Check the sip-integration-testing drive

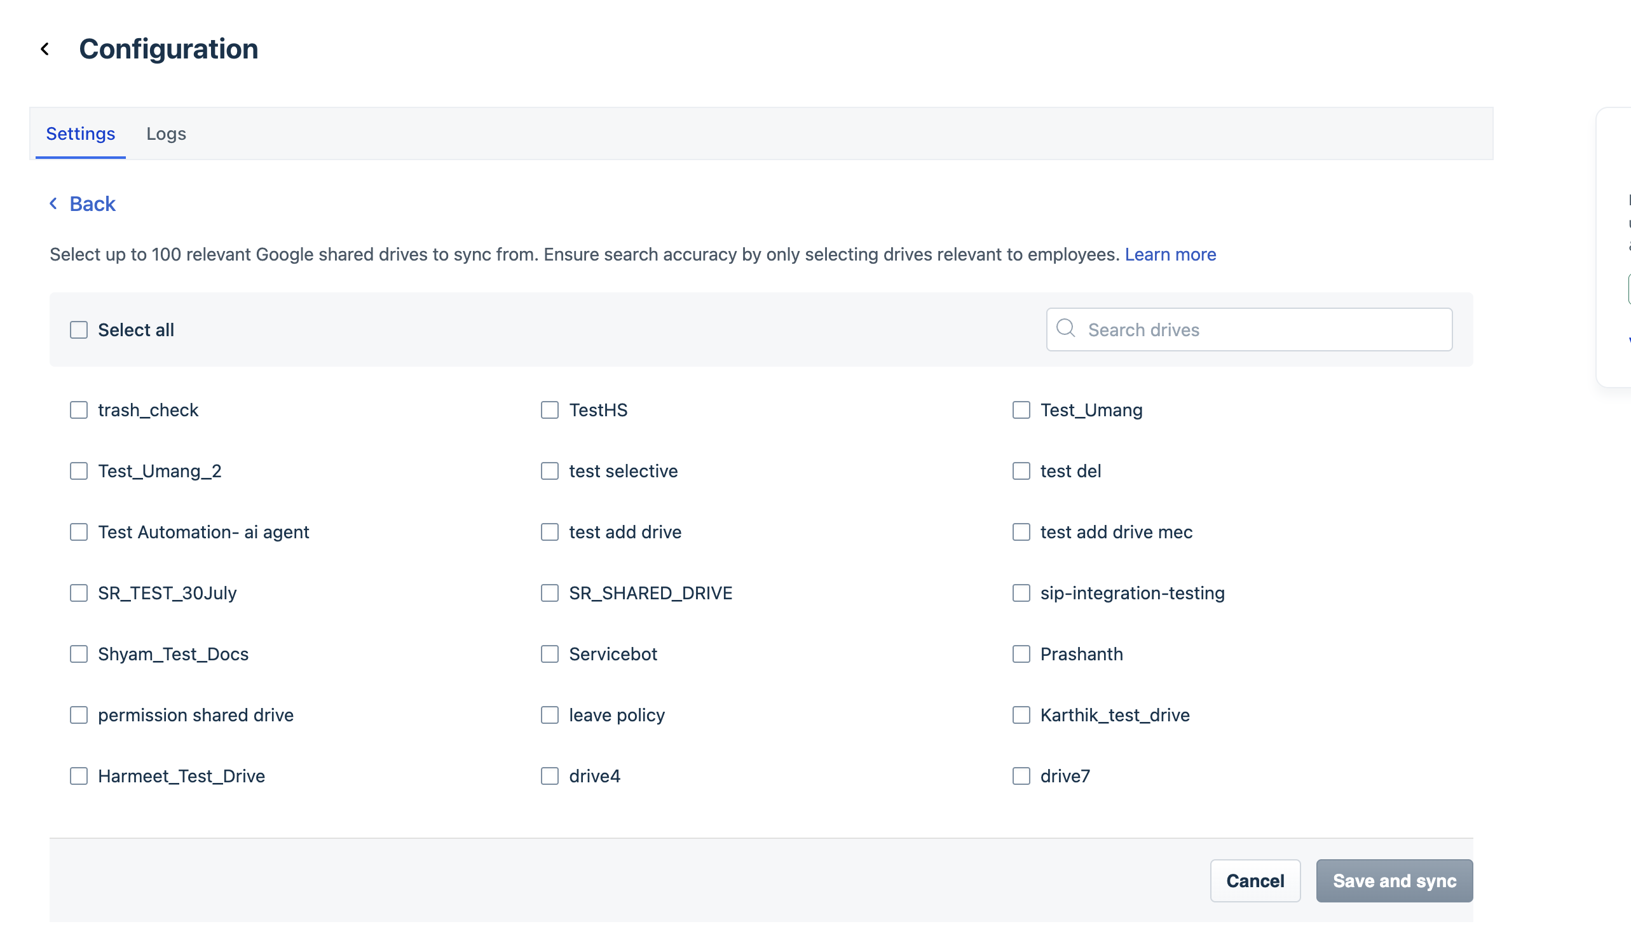click(1021, 594)
